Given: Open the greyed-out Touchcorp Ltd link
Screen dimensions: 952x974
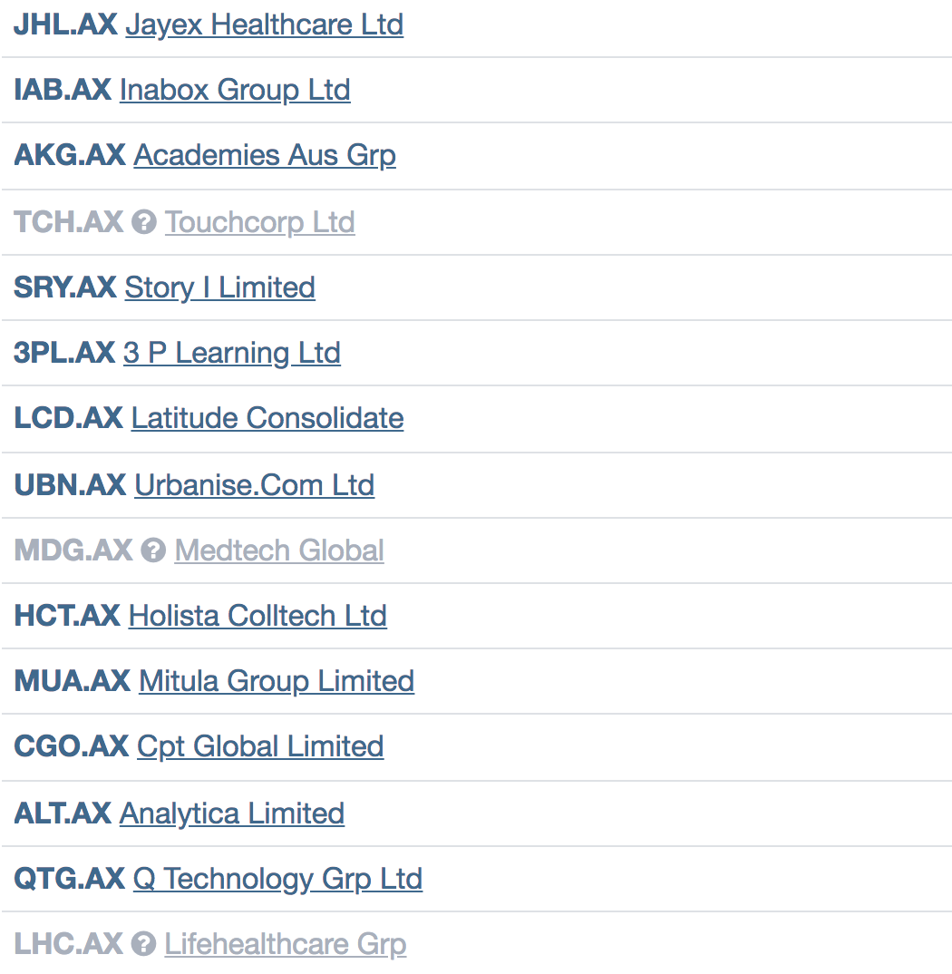Looking at the screenshot, I should click(259, 222).
